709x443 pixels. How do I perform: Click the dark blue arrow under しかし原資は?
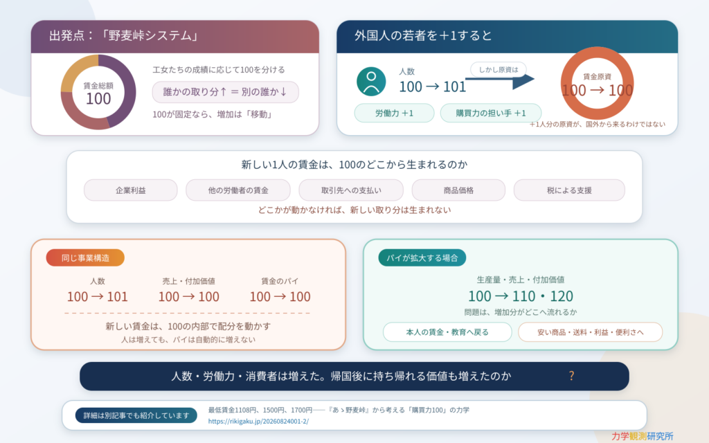pos(500,80)
